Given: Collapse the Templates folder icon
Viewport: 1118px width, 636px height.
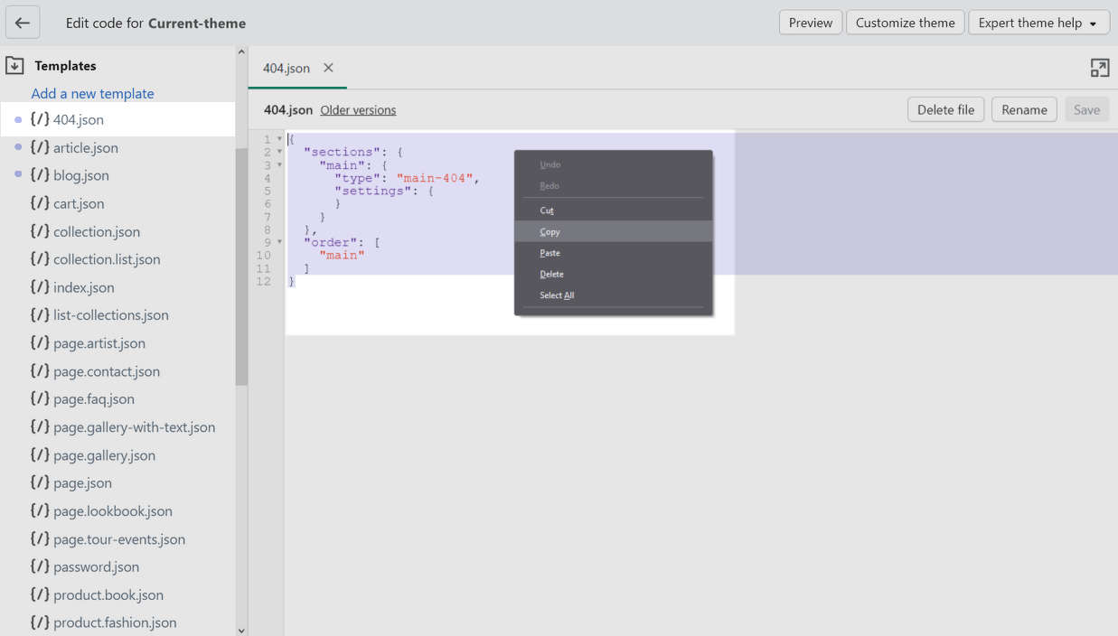Looking at the screenshot, I should pyautogui.click(x=14, y=65).
